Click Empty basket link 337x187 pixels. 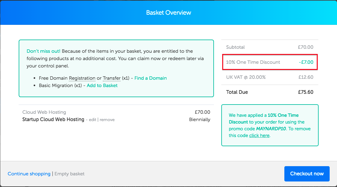tap(69, 174)
